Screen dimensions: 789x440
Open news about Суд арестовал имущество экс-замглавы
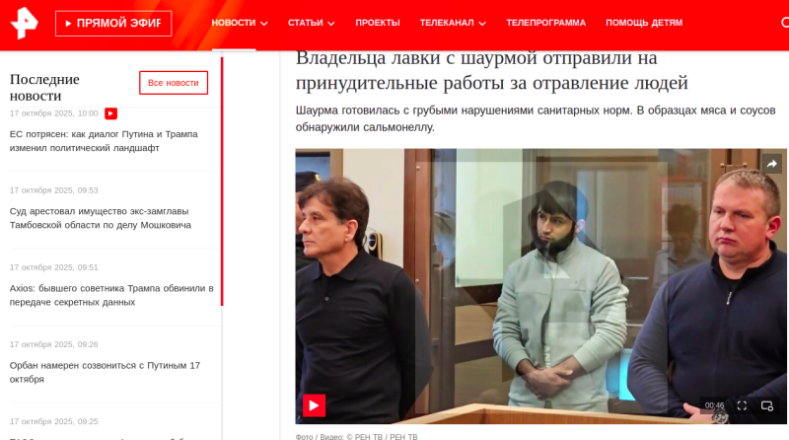click(x=101, y=218)
